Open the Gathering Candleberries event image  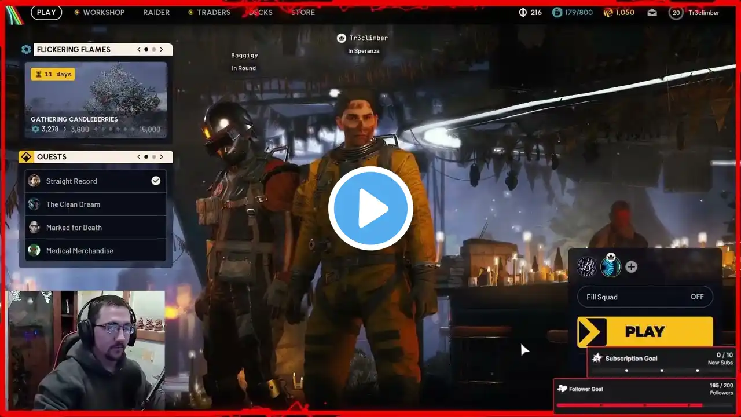[x=96, y=100]
